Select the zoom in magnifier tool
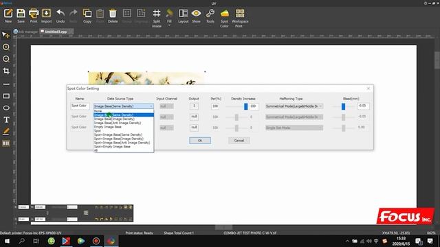 pos(6,47)
